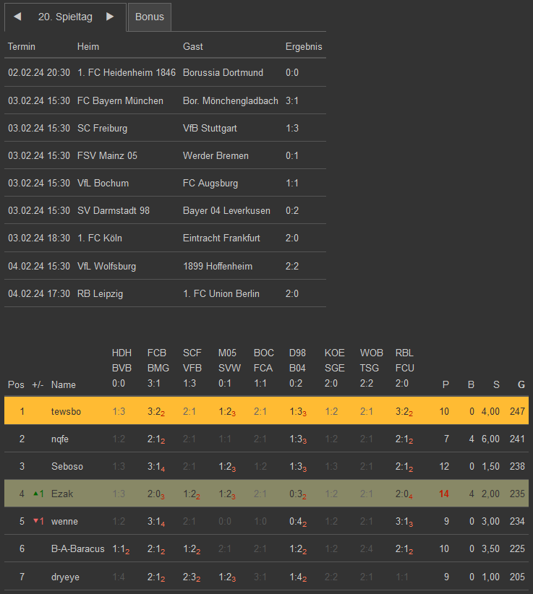Click the nqfe player name
This screenshot has height=594, width=533.
(60, 439)
